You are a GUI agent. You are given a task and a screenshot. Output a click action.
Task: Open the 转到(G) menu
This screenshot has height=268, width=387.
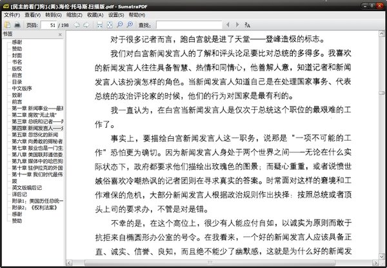tap(54, 15)
